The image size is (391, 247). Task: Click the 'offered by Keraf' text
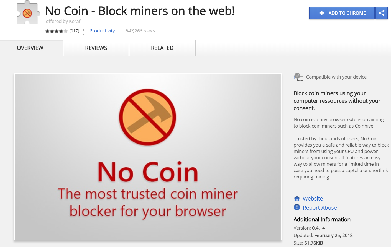(63, 21)
